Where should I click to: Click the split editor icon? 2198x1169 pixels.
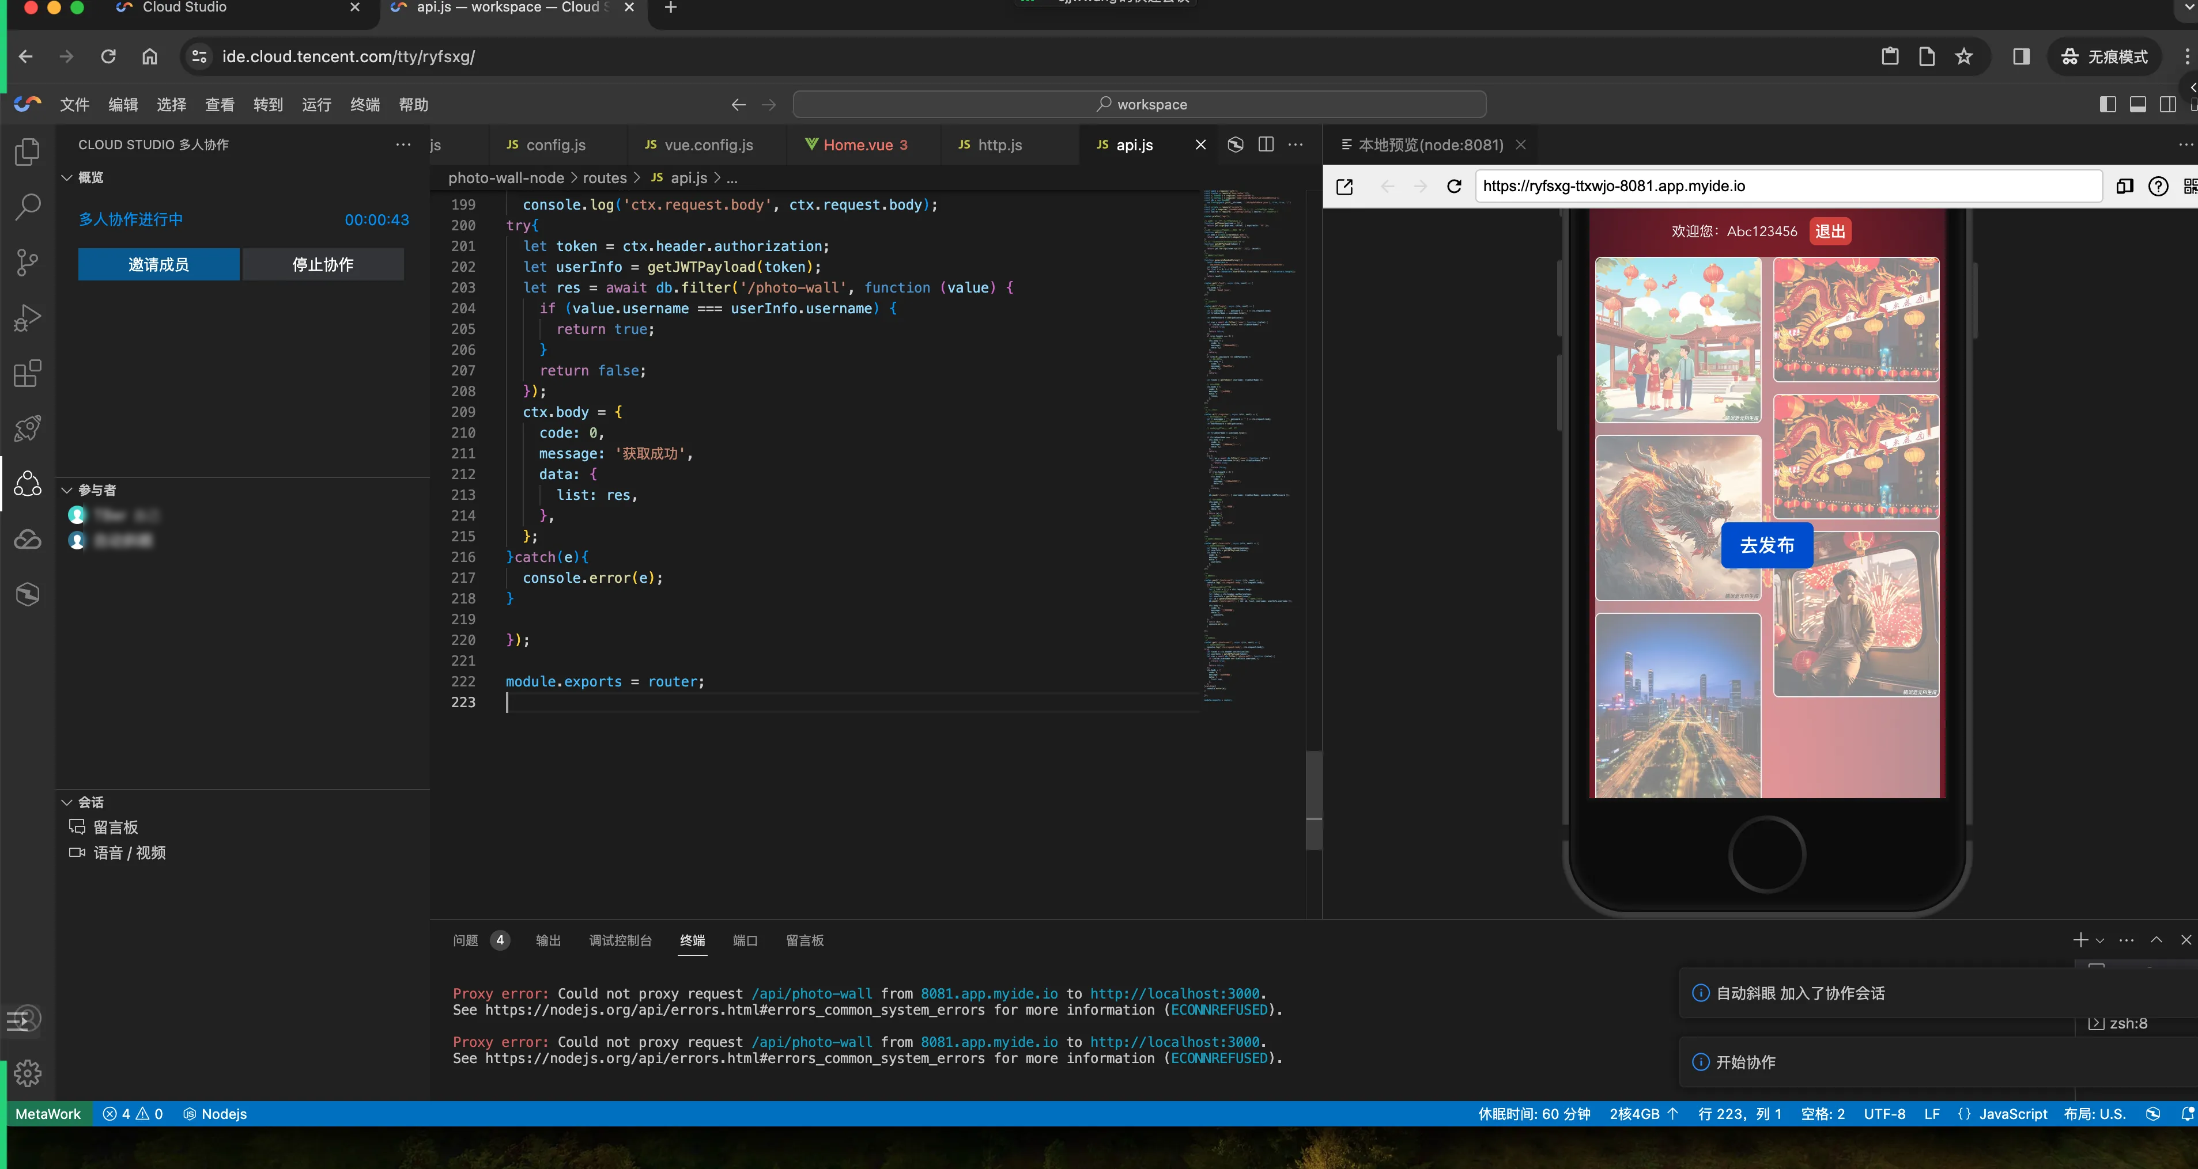pos(1266,145)
